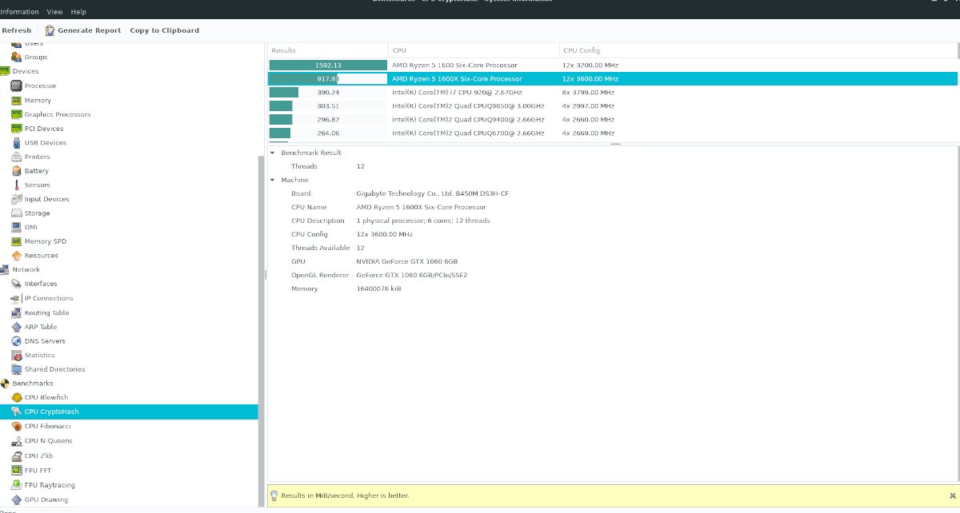This screenshot has height=513, width=960.
Task: Select the Storage icon
Action: point(17,213)
